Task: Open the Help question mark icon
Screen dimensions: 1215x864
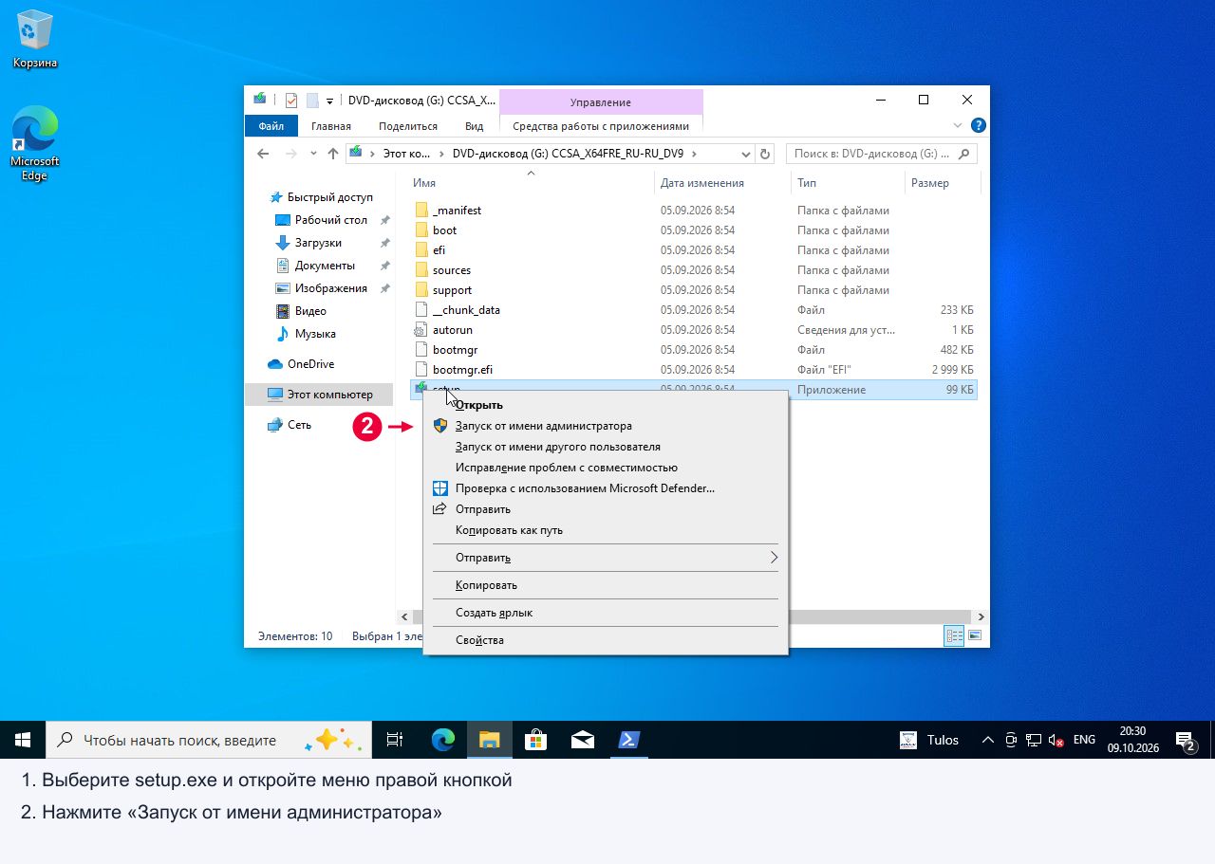Action: click(x=979, y=125)
